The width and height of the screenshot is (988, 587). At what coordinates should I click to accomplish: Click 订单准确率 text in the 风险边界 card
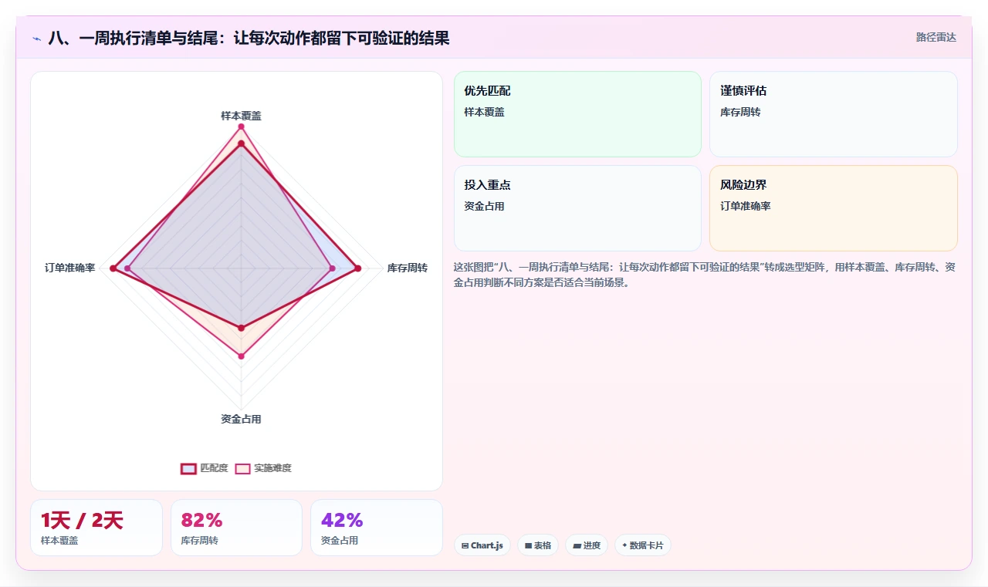pyautogui.click(x=746, y=206)
